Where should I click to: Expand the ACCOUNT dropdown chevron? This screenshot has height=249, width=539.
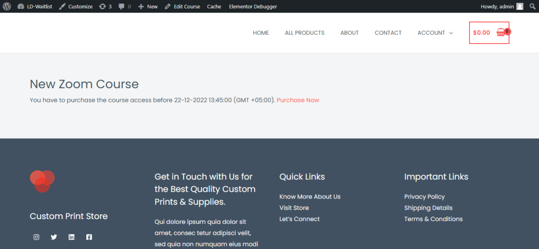point(451,33)
